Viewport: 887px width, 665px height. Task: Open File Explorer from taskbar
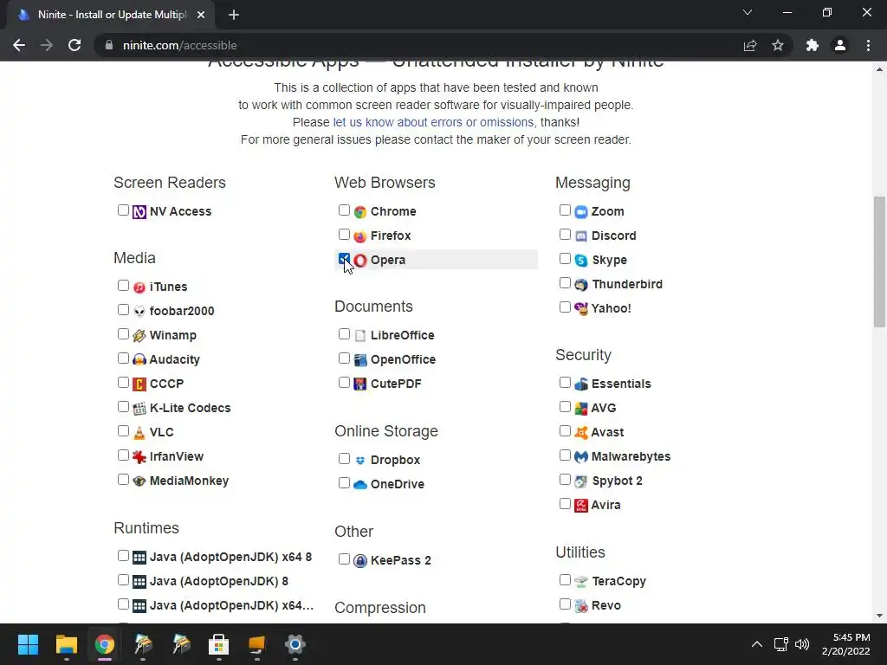point(66,644)
